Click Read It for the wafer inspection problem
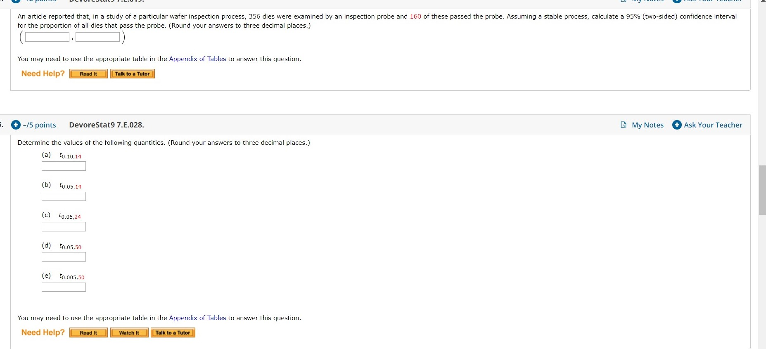766x349 pixels. 88,74
